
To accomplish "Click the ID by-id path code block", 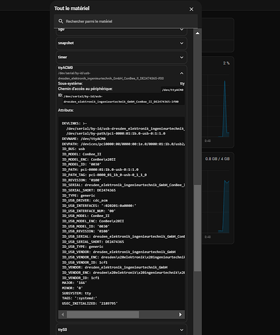I will tap(124, 99).
